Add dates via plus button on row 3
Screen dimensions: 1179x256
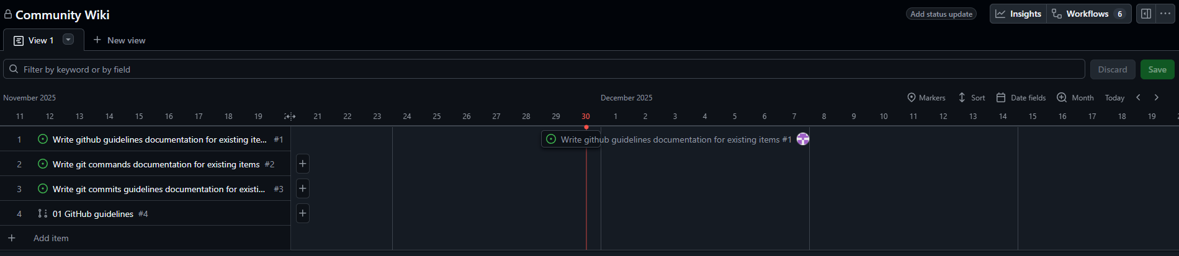(303, 188)
